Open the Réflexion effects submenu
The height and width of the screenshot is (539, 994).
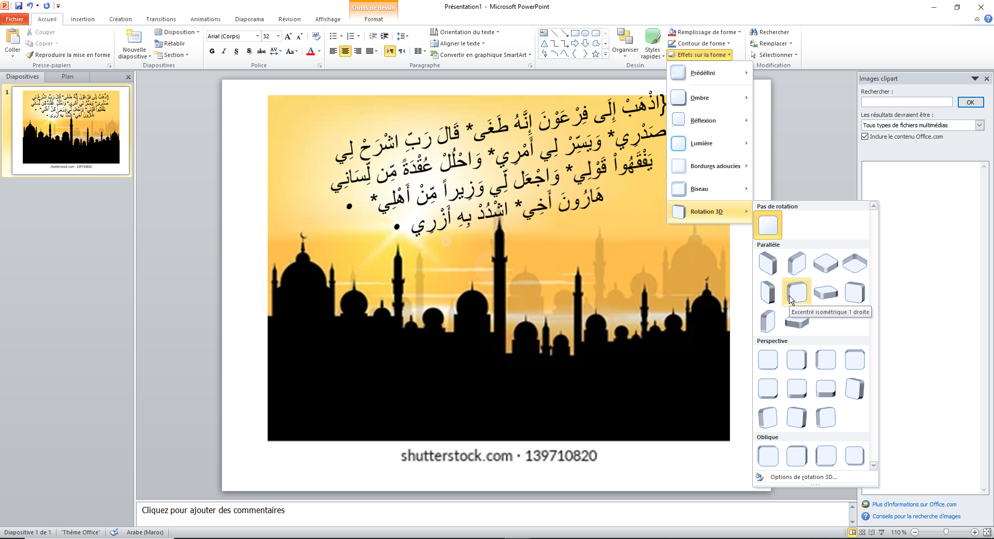(x=710, y=121)
